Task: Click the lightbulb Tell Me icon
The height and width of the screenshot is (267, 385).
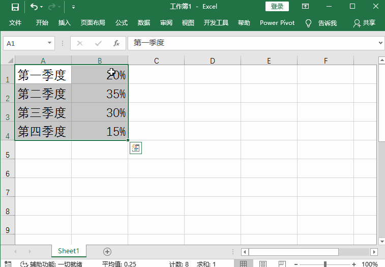Action: coord(308,23)
